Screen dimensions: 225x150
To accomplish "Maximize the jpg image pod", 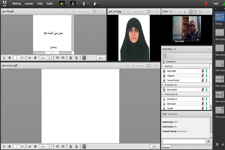I will tap(149, 12).
